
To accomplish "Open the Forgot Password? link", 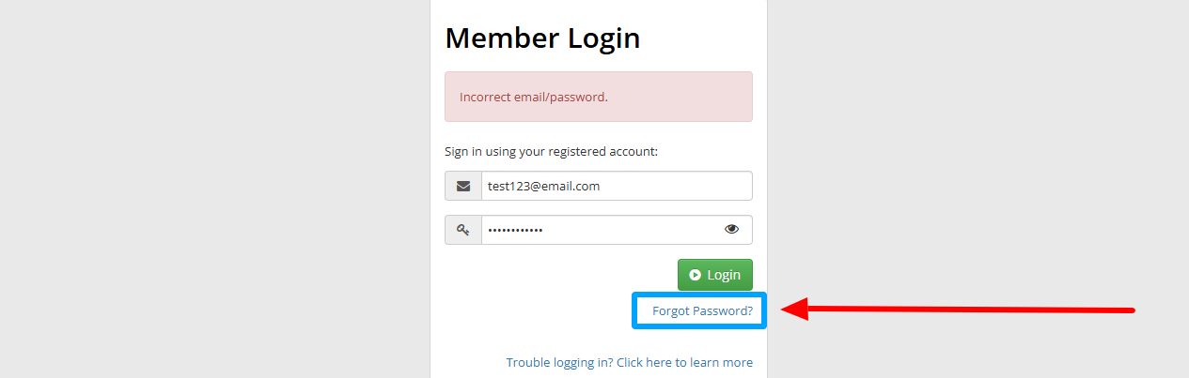I will (x=702, y=310).
